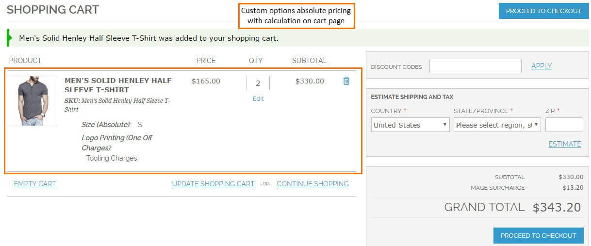
Task: Click the Shopping Cart page heading
Action: tap(53, 9)
